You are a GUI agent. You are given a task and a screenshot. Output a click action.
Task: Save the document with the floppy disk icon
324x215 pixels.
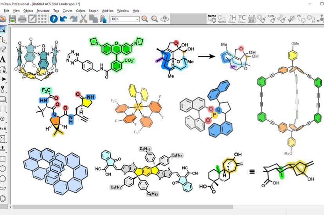pos(12,19)
